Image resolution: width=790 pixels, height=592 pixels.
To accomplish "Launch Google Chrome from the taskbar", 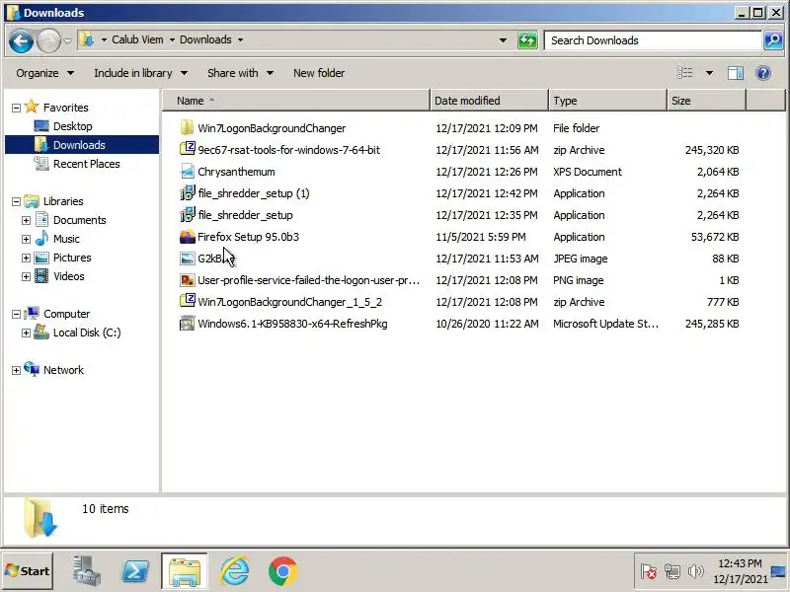I will tap(283, 571).
